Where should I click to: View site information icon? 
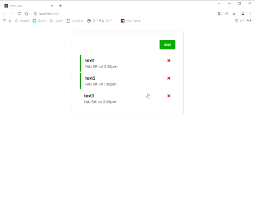(35, 14)
